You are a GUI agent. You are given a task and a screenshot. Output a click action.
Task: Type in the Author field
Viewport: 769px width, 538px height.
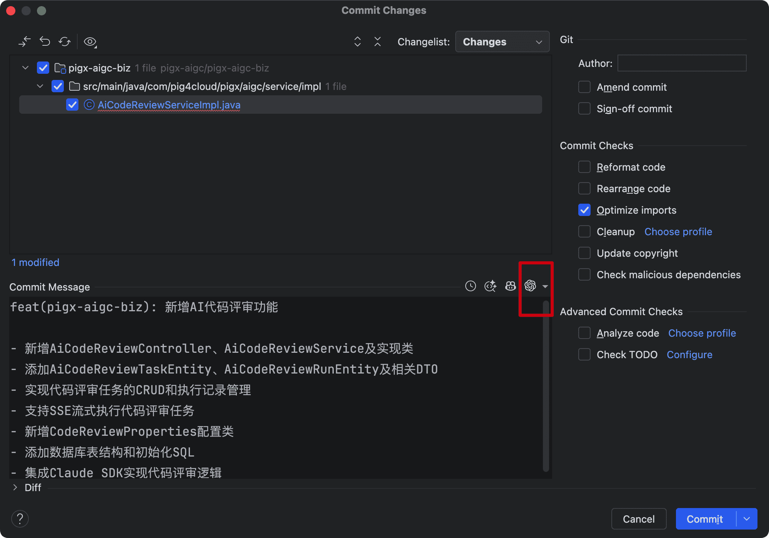tap(681, 63)
